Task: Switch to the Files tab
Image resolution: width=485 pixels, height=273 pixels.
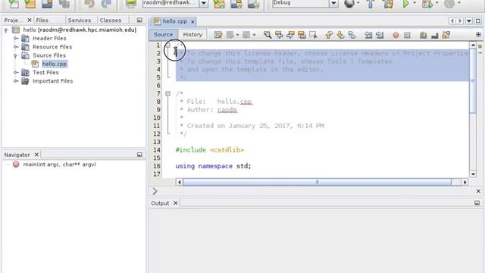Action: coord(42,20)
